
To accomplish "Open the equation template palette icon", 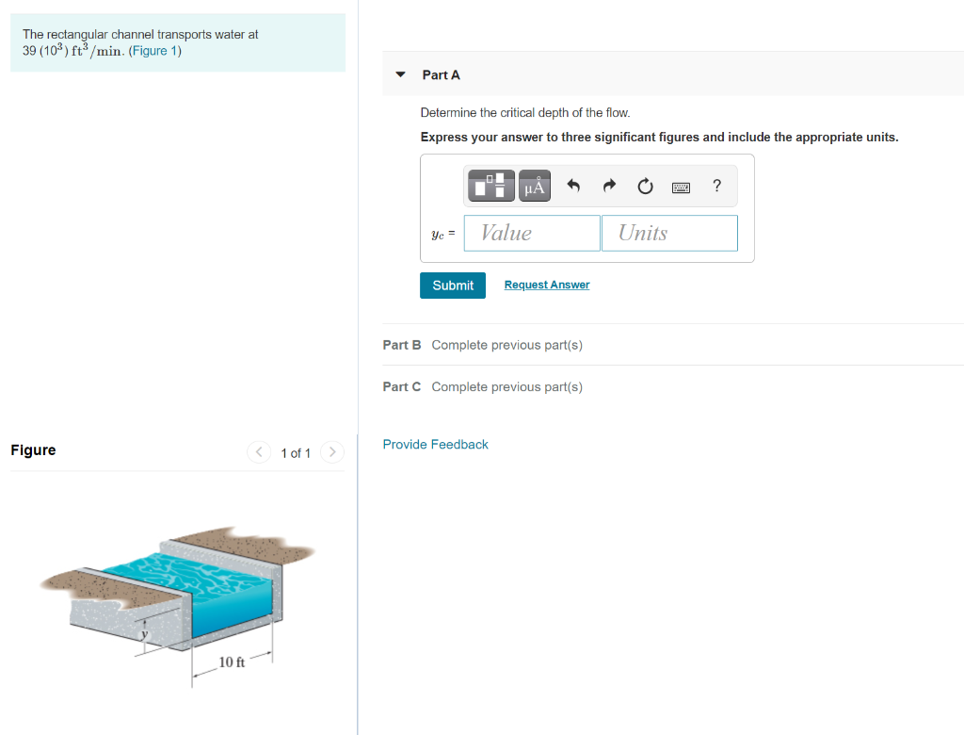I will tap(490, 185).
